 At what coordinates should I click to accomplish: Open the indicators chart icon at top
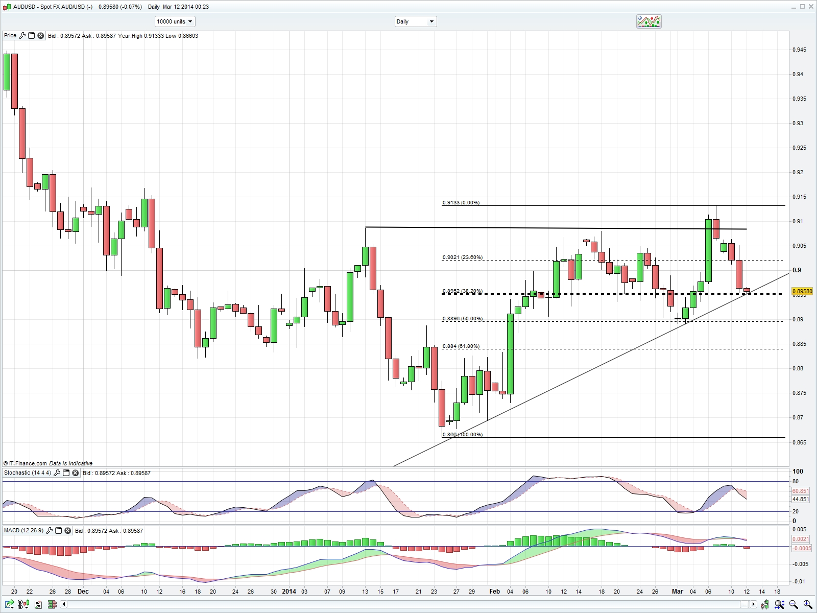click(x=648, y=21)
